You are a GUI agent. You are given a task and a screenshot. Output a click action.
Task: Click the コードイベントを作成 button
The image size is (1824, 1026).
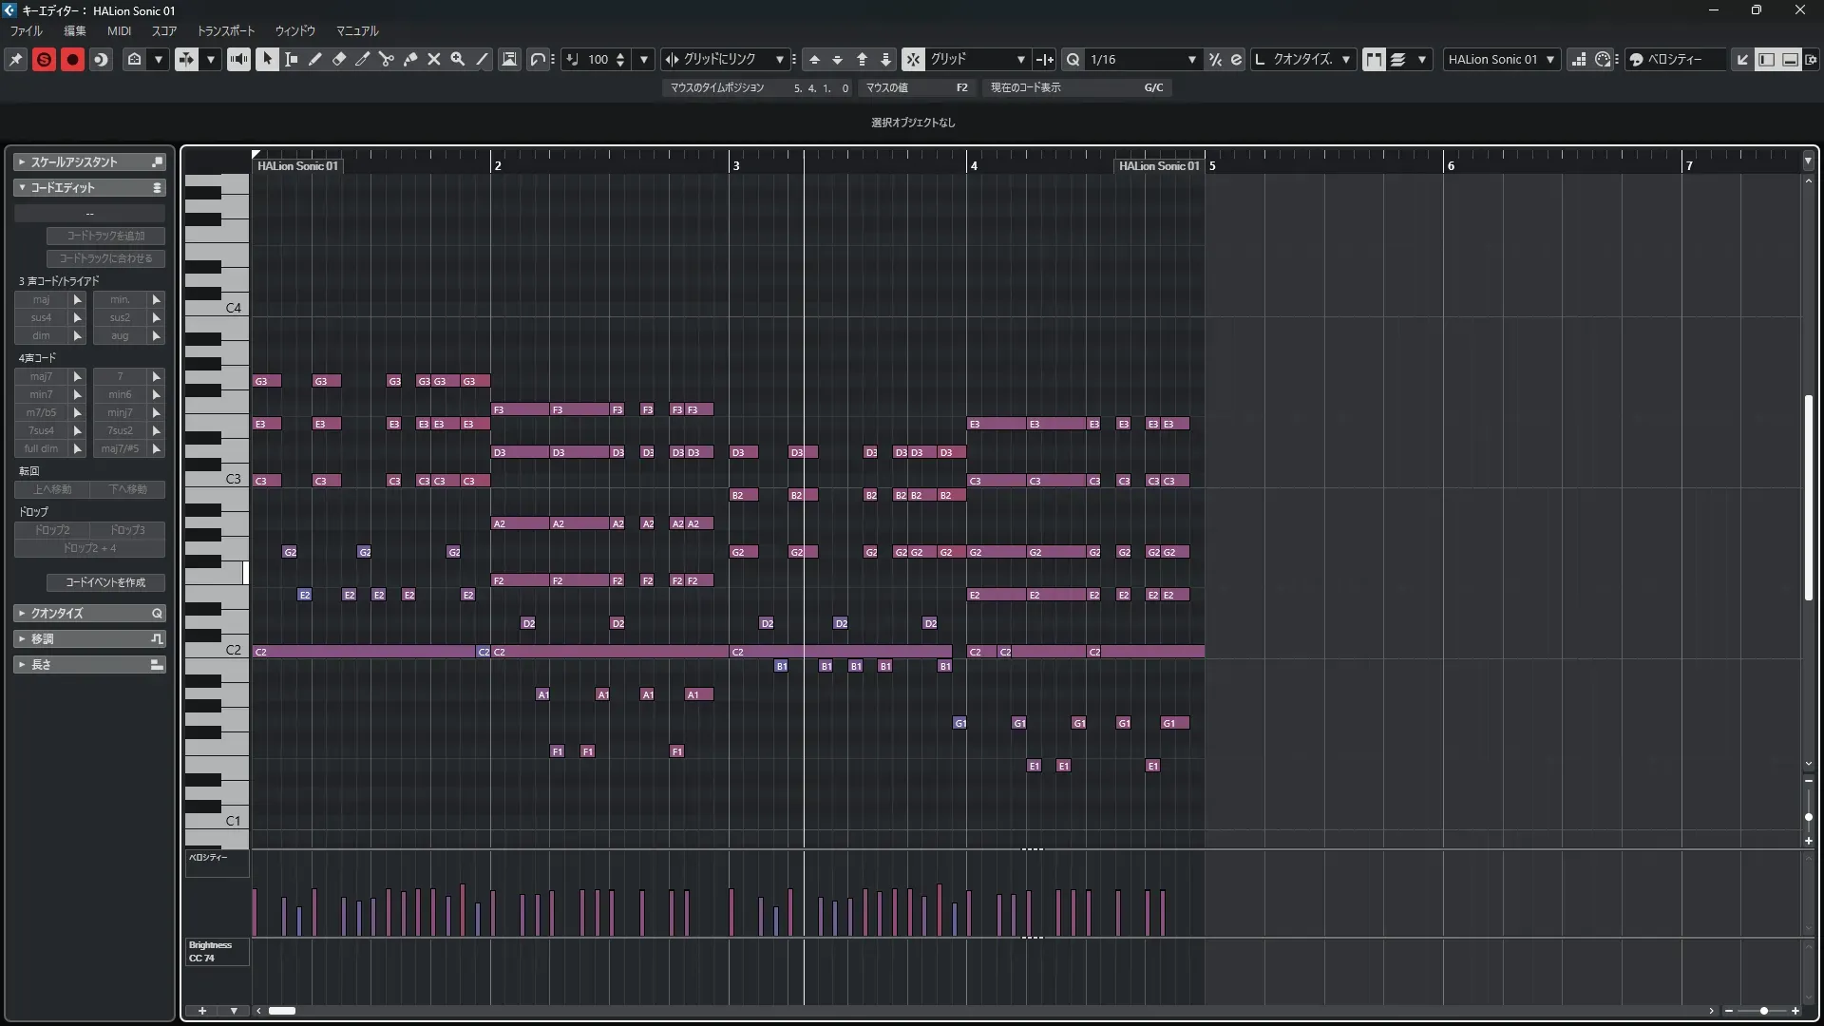(105, 582)
